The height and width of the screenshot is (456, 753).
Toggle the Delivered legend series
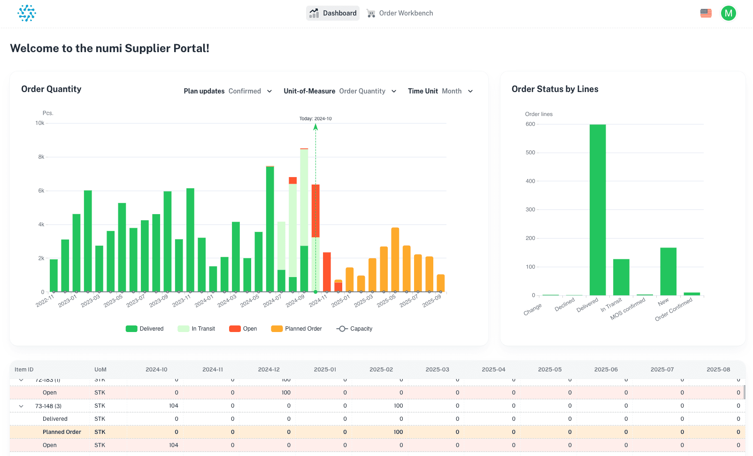click(x=145, y=329)
